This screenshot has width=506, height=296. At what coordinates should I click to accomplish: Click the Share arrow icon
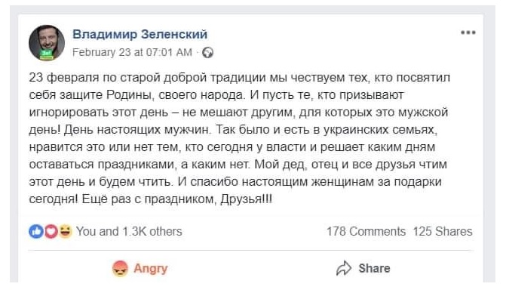[x=344, y=268]
